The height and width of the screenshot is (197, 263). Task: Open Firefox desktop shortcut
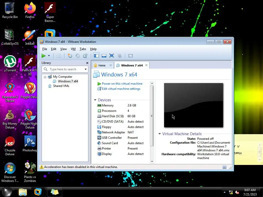(x=30, y=10)
